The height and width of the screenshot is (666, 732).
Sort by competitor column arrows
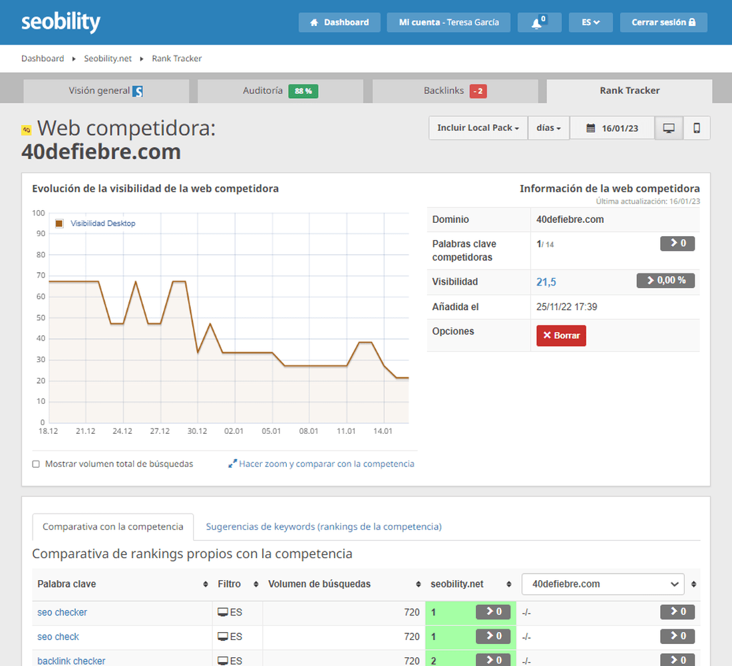[693, 584]
